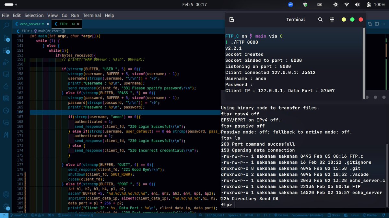Click the sticky scroll line 'if(bytes_received){'
The width and height of the screenshot is (389, 218).
pos(76,55)
